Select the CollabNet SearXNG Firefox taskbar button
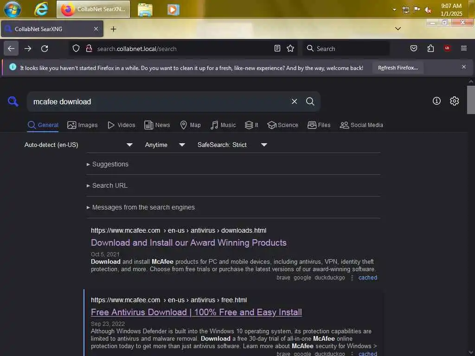The width and height of the screenshot is (475, 356). tap(93, 9)
